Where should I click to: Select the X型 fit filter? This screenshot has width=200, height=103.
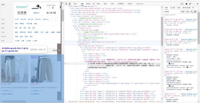16,28
